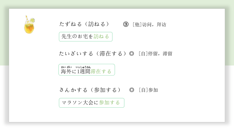This screenshot has height=131, width=234.
Task: Click the furigana いっしゅうかん above 1週間
Action: coord(83,67)
